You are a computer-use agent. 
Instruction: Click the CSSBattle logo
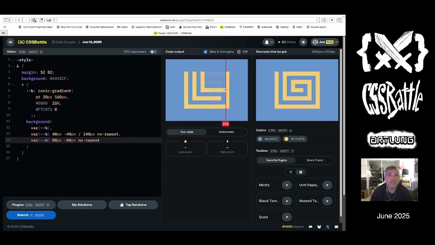[x=32, y=42]
